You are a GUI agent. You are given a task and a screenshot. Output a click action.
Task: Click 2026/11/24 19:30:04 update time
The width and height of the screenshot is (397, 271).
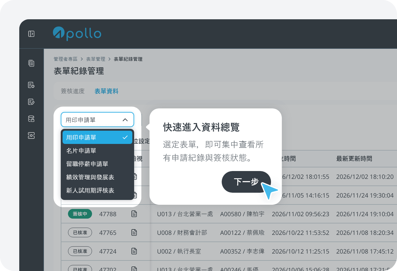365,195
